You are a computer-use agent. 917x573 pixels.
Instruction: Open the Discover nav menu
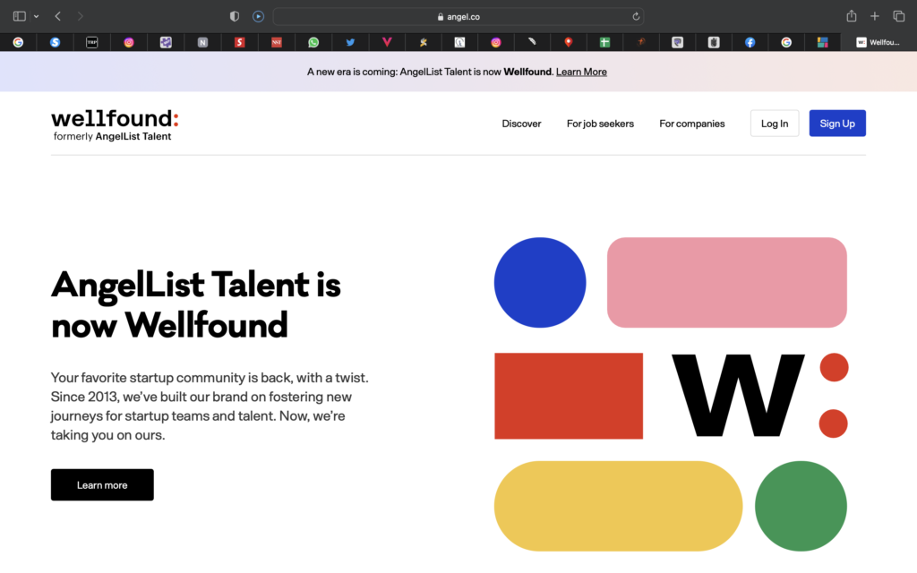(521, 124)
